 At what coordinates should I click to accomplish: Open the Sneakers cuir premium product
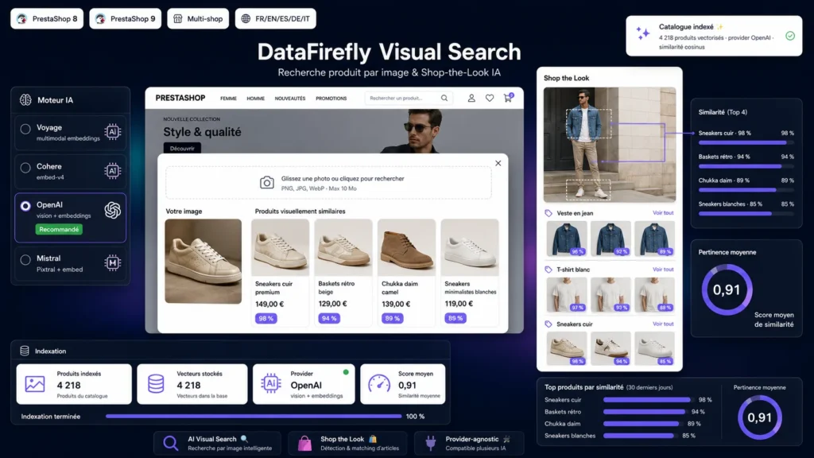281,272
